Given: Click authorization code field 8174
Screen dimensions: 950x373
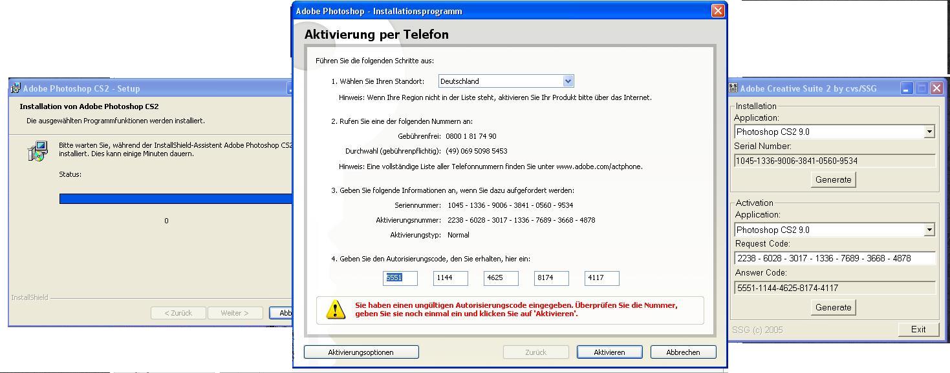Looking at the screenshot, I should pos(552,278).
